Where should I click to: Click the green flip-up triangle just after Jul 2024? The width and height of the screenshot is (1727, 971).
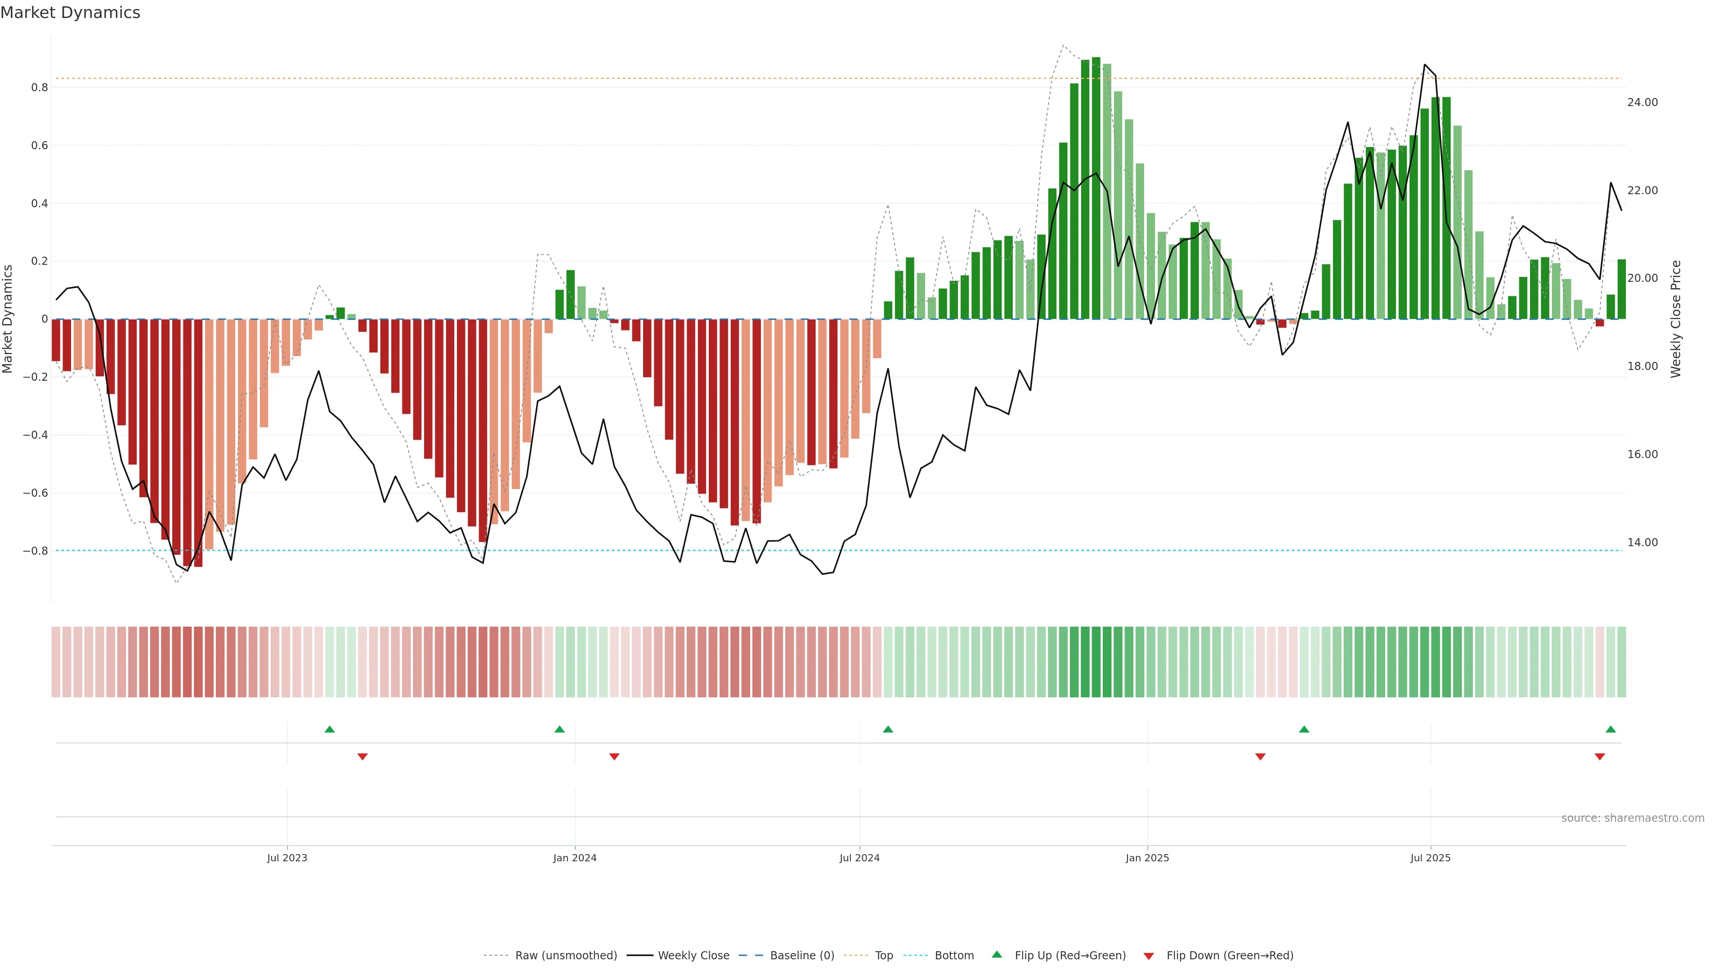(888, 729)
